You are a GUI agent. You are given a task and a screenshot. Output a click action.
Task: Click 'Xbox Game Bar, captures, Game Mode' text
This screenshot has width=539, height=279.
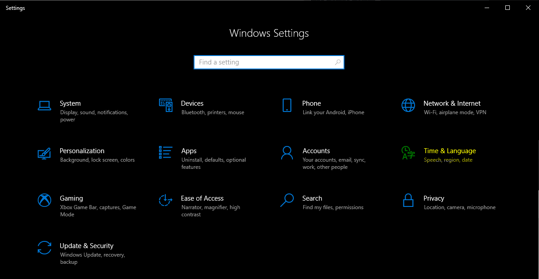coord(98,211)
